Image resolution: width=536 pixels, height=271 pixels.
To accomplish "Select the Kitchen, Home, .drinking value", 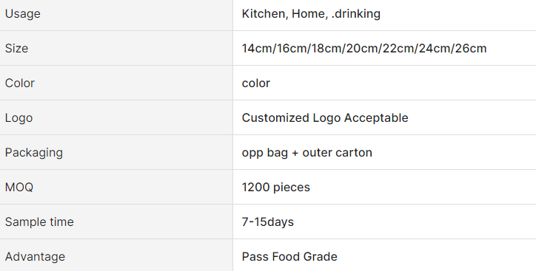I will (x=311, y=14).
